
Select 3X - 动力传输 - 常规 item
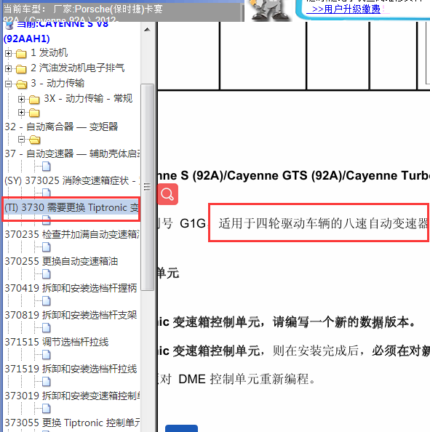coord(88,98)
